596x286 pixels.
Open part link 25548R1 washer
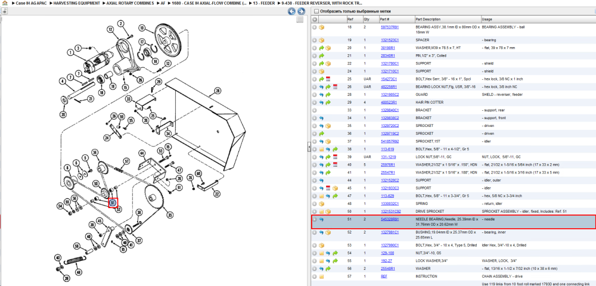[388, 269]
